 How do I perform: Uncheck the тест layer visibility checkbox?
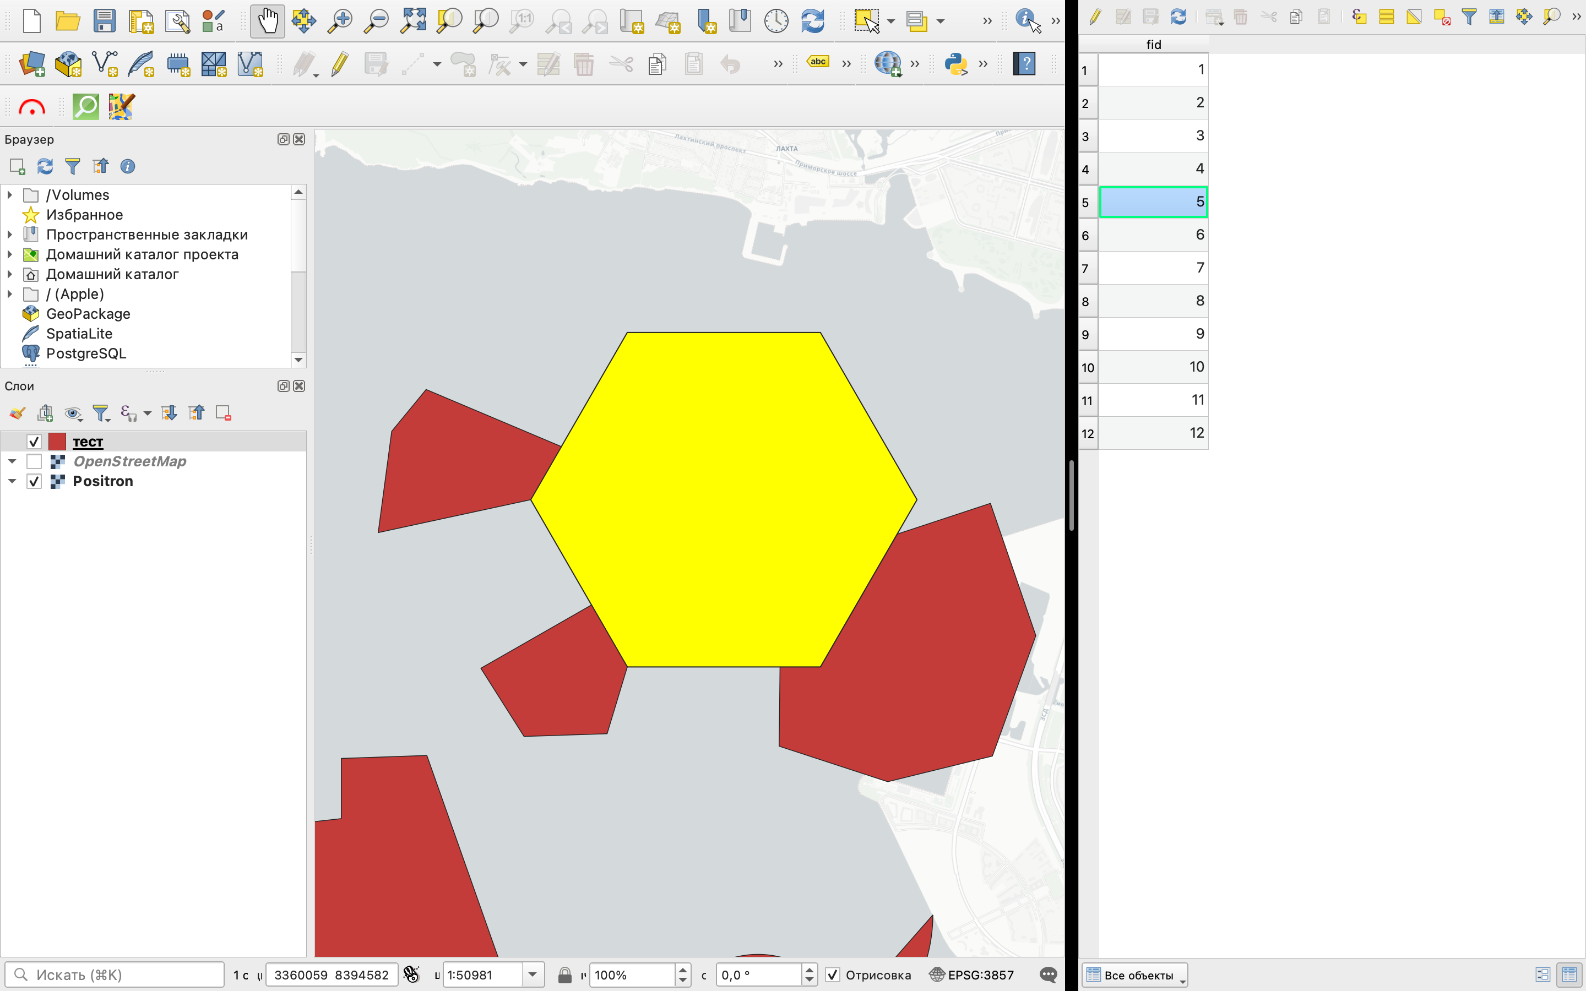pos(34,442)
